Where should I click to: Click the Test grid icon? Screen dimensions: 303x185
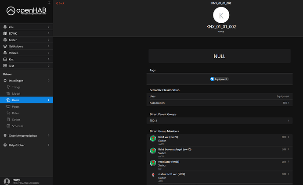(x=5, y=66)
